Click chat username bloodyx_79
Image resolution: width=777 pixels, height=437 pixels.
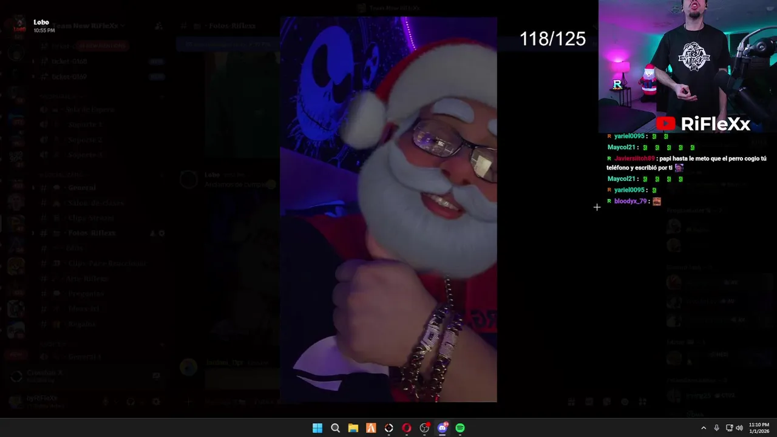[x=631, y=201]
